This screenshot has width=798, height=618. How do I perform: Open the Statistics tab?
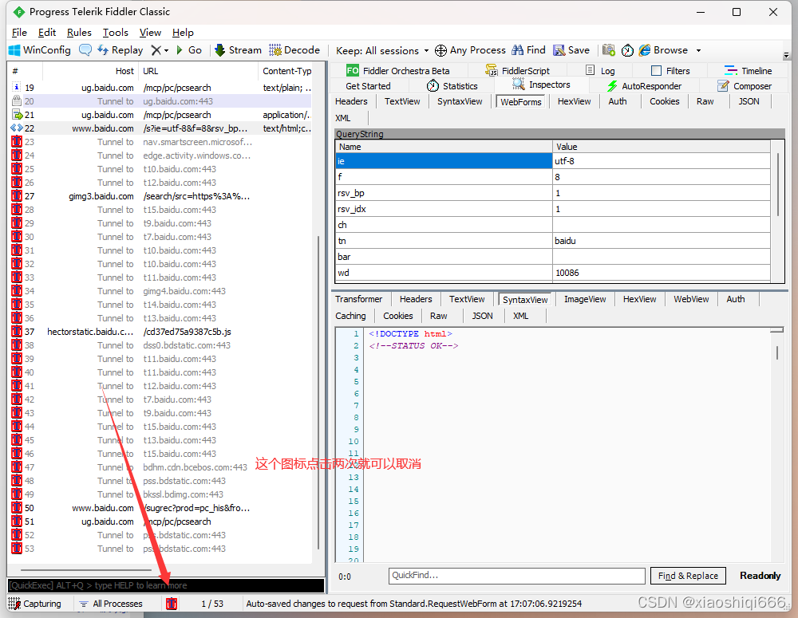(x=452, y=86)
